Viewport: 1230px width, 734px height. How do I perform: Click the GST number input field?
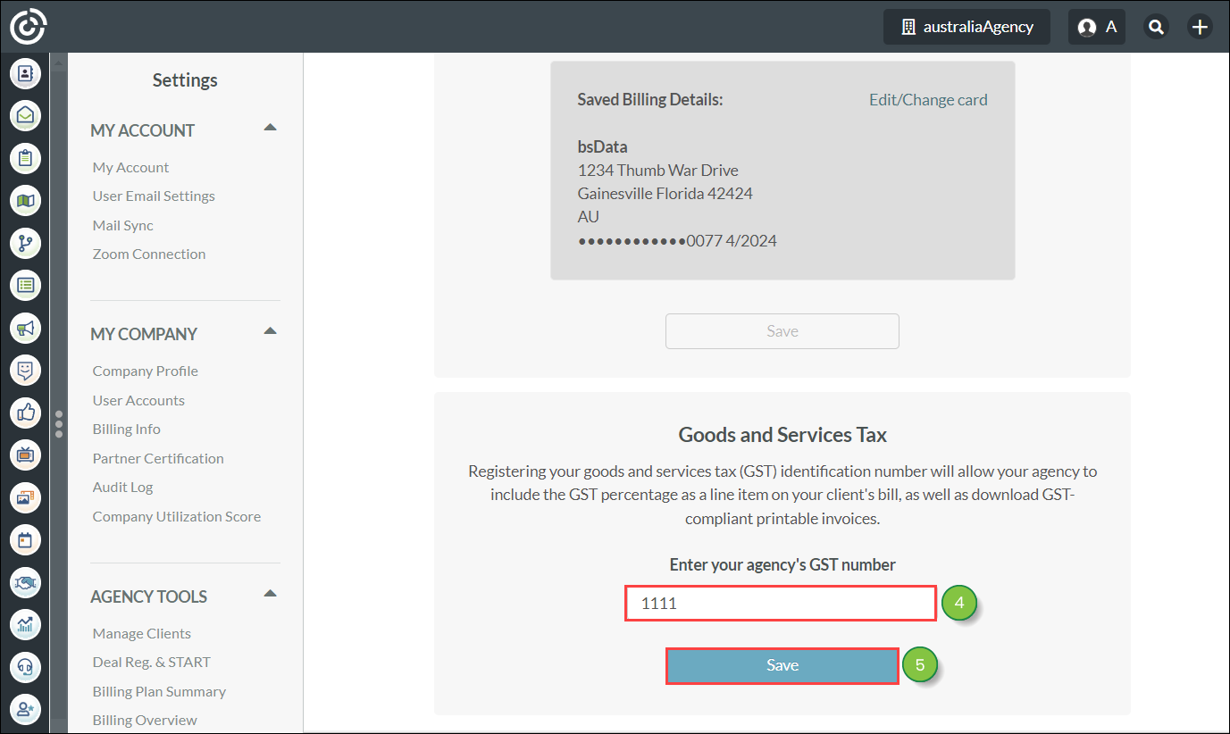click(x=781, y=604)
